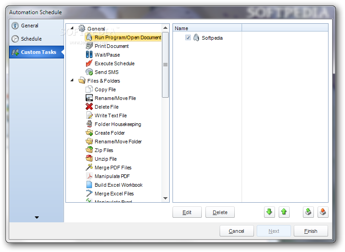Select the Rename/Move File label

pos(115,98)
